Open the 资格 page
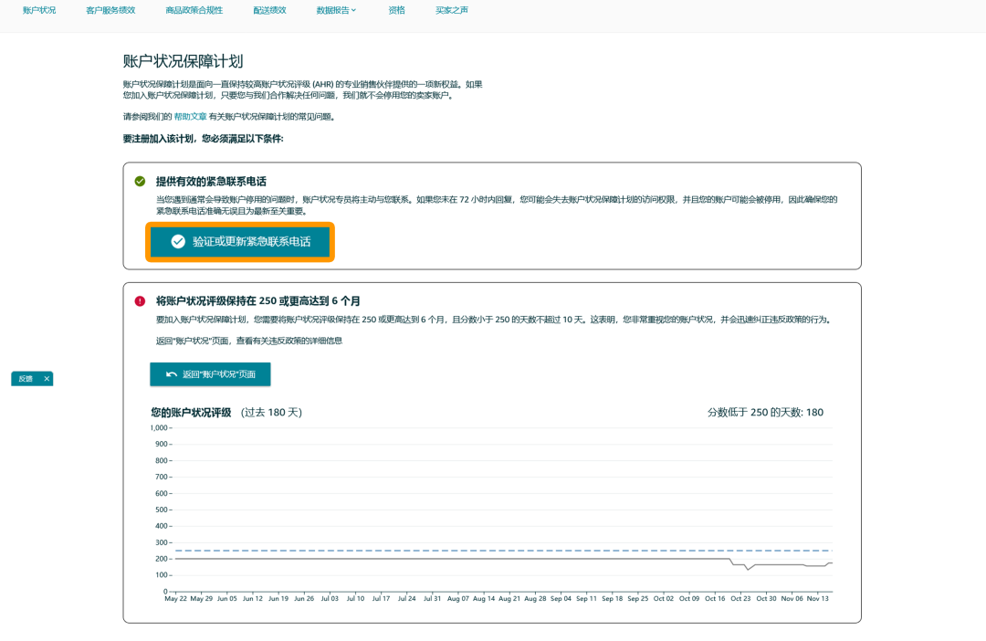Viewport: 986px width, 641px height. (396, 12)
